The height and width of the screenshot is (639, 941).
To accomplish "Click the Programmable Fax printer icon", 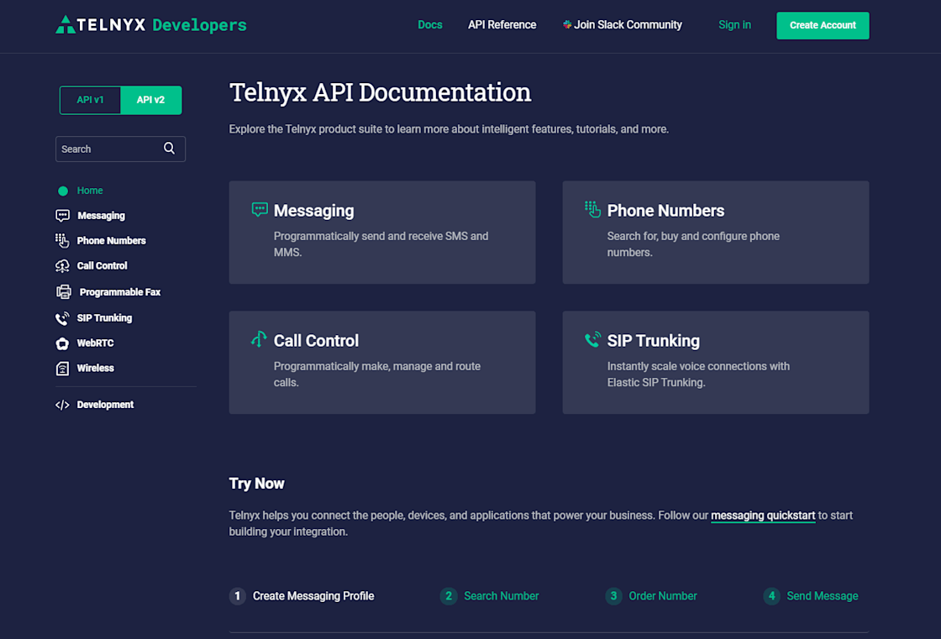I will point(64,292).
